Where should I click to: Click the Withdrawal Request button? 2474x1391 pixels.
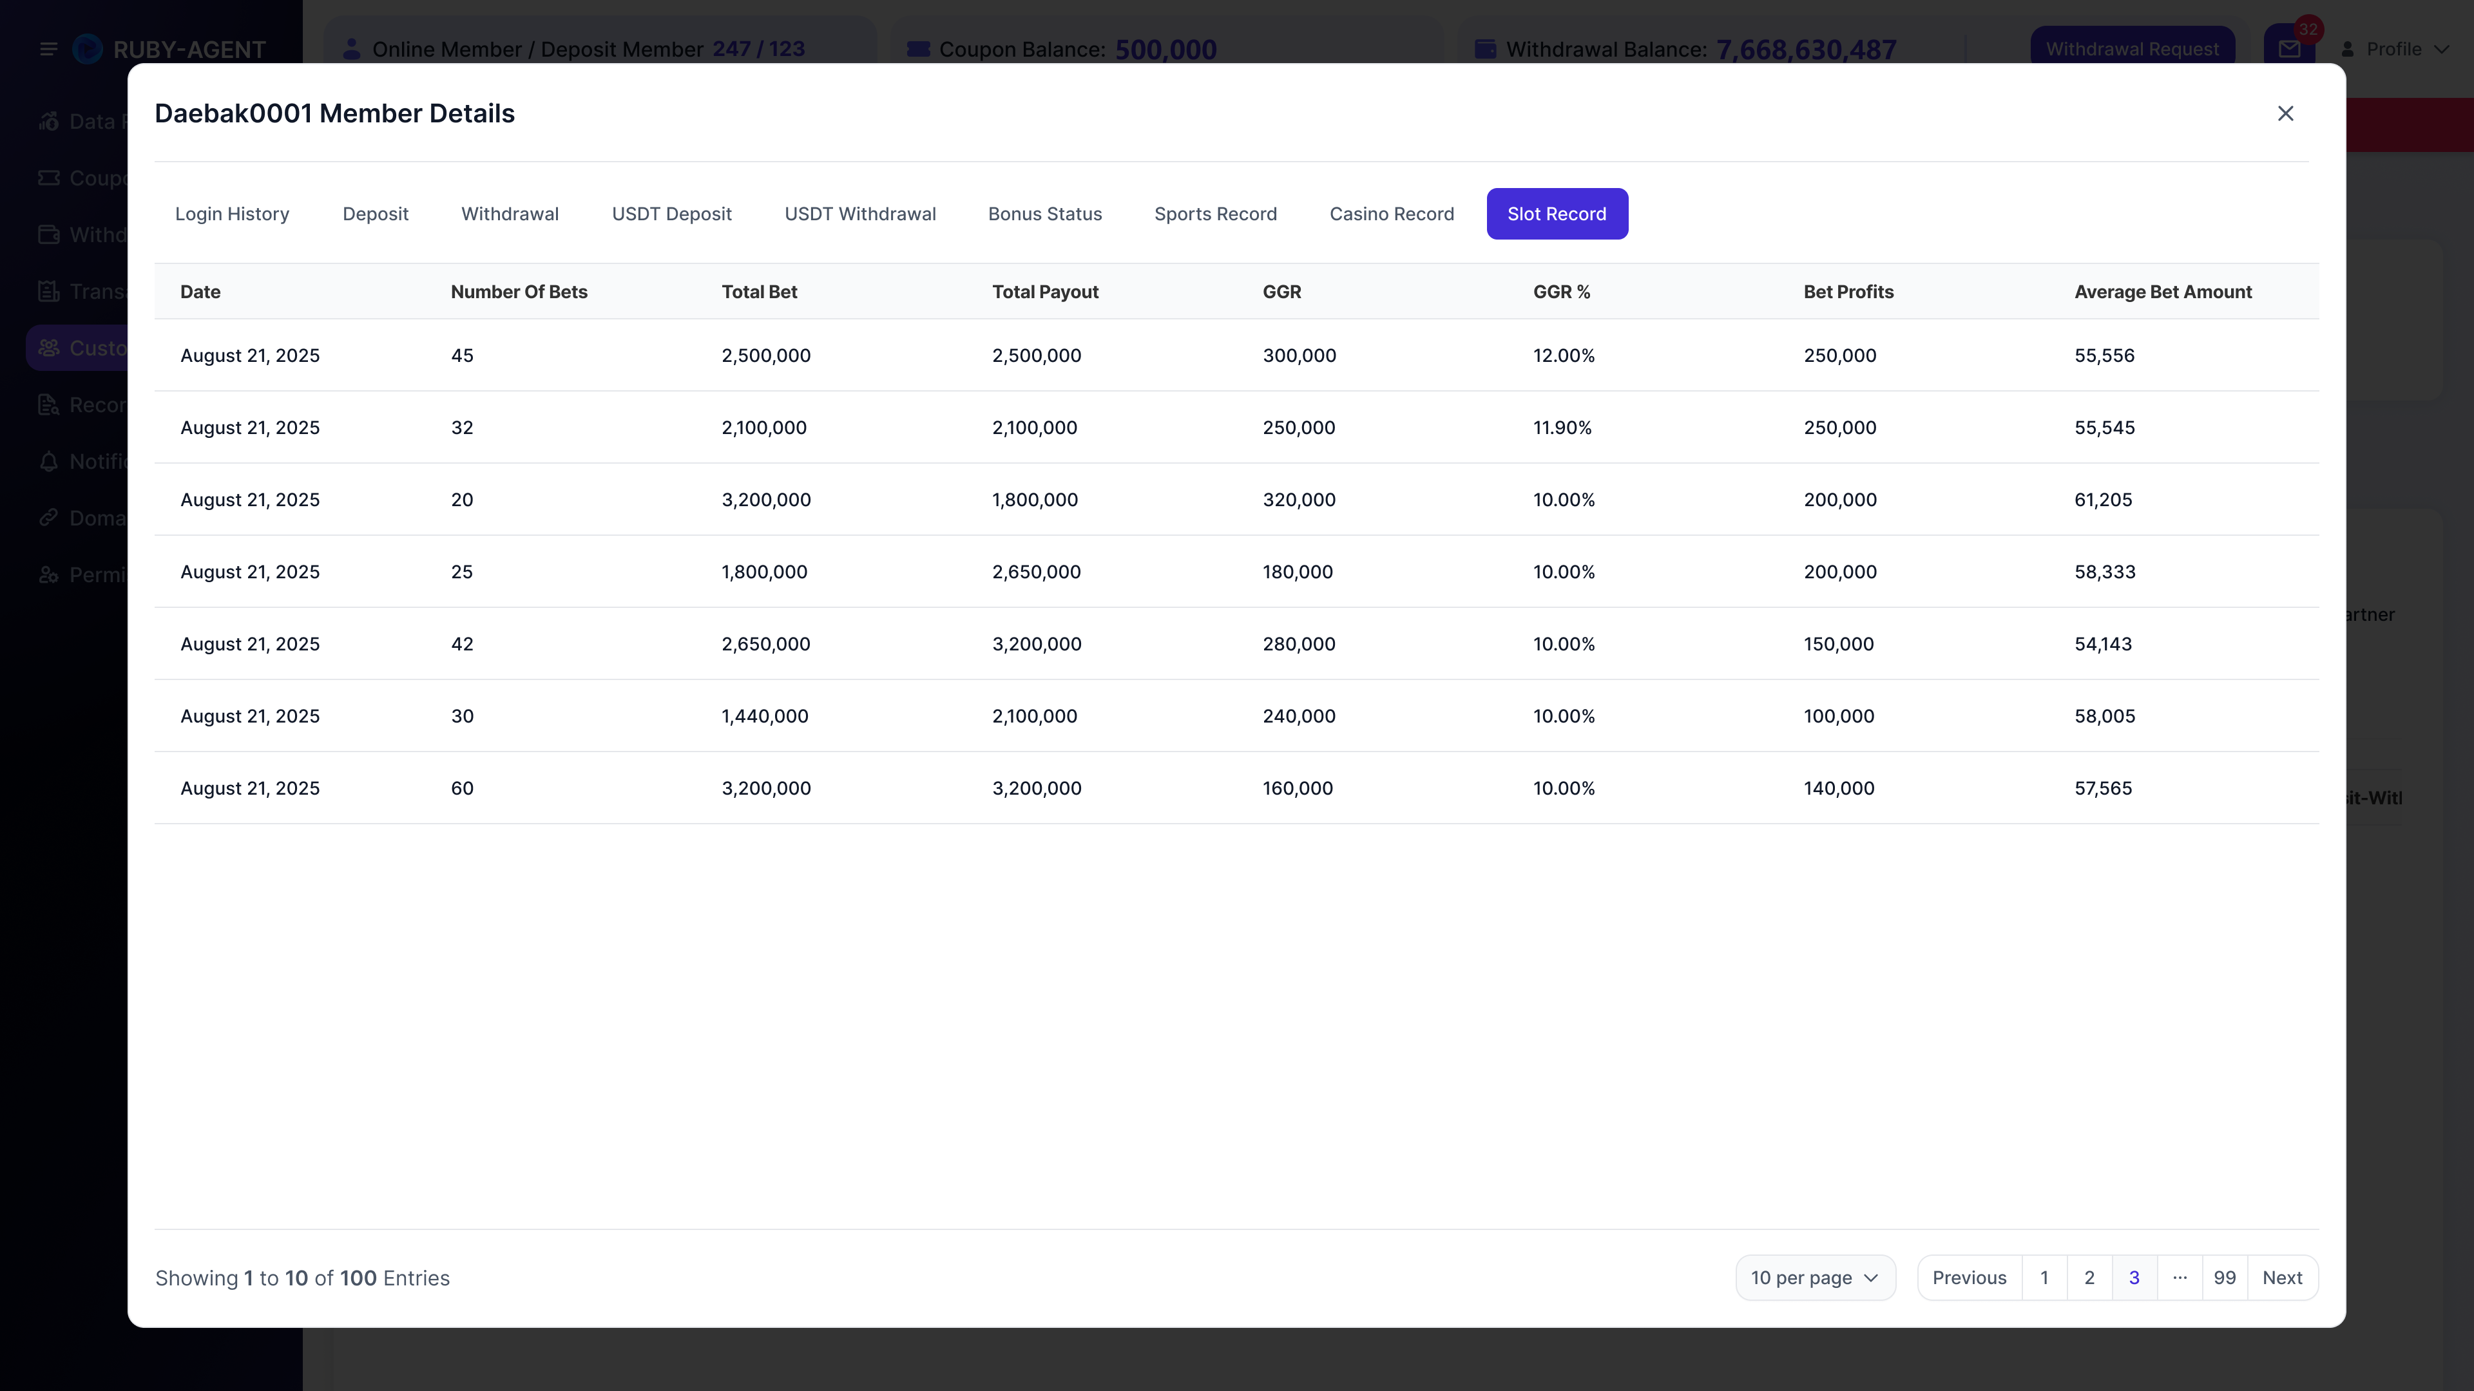point(2132,49)
